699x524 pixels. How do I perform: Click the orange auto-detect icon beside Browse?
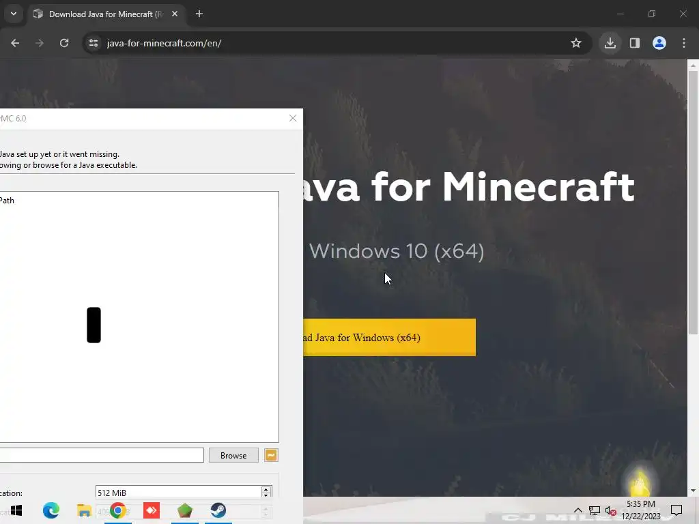pyautogui.click(x=271, y=455)
